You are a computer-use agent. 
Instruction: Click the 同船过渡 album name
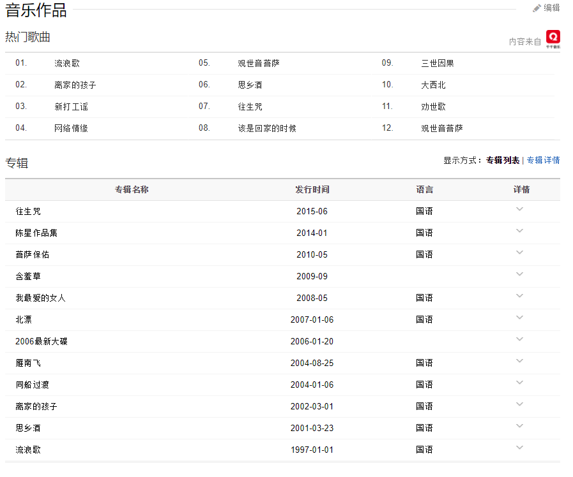coord(33,385)
